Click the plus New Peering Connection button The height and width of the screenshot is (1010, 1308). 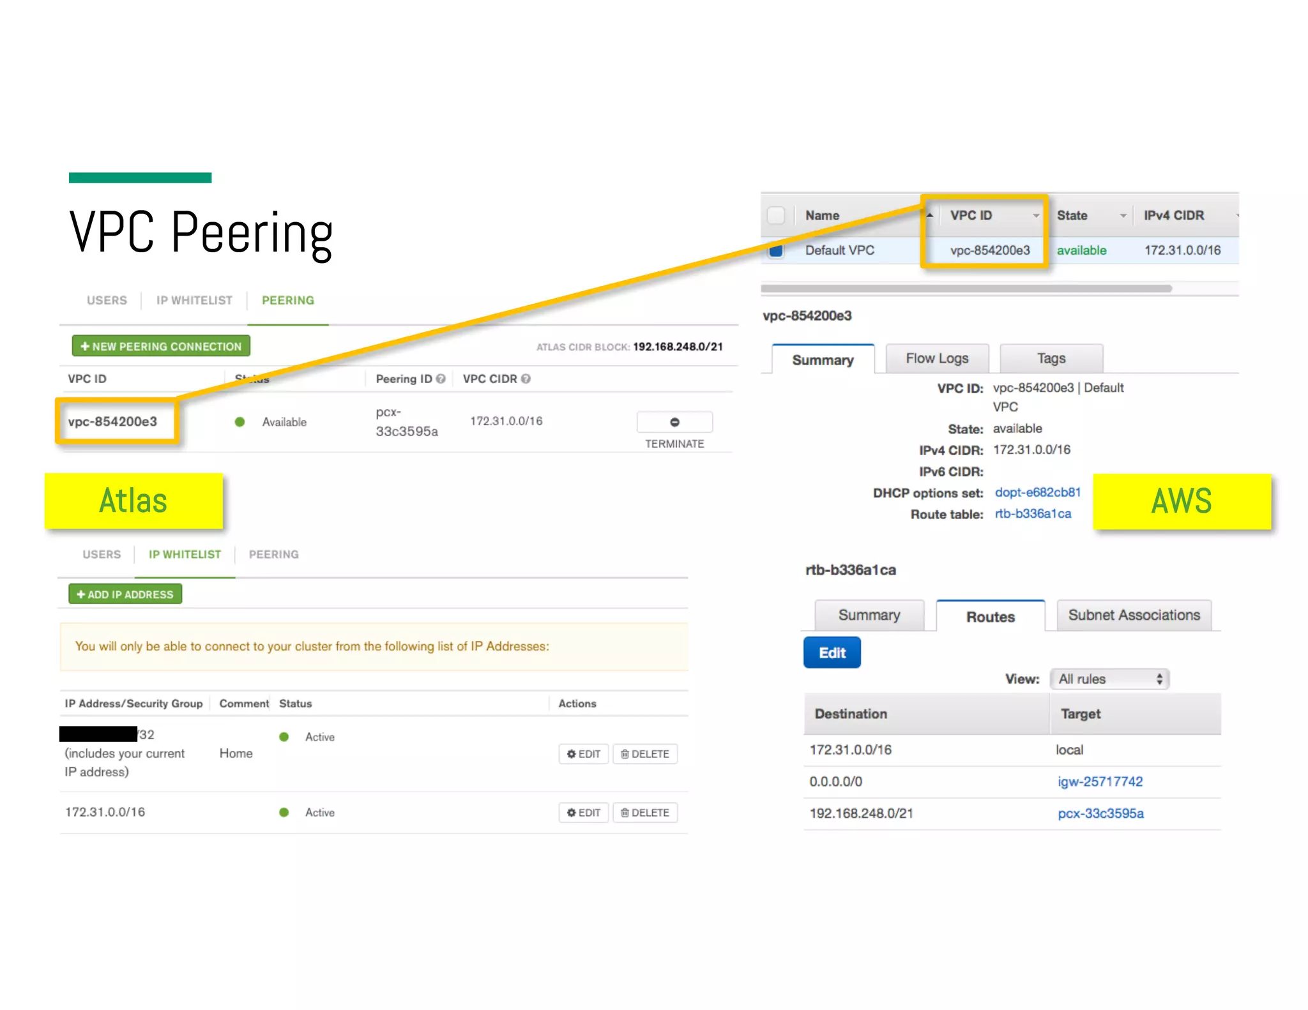pyautogui.click(x=161, y=346)
